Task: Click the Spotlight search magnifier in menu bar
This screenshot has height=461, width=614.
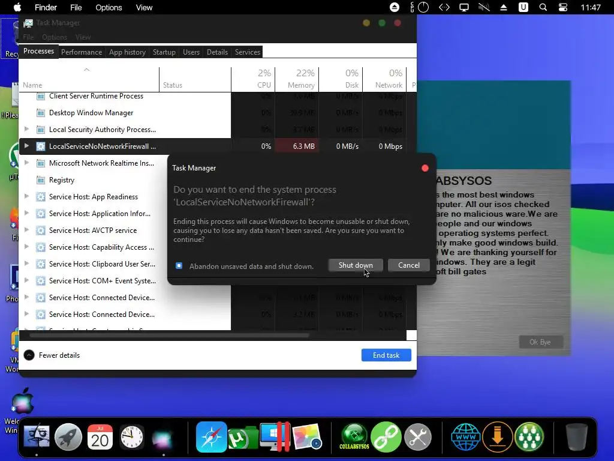Action: pyautogui.click(x=543, y=7)
